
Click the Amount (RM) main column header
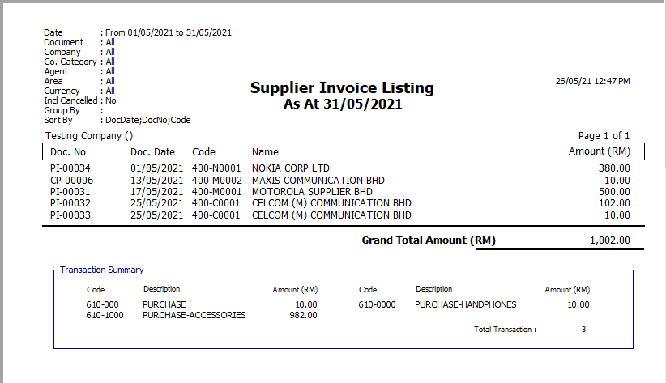(598, 151)
